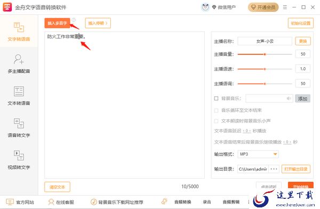Click the 文本语音延迟 seconds stepper value
Screen dimensions: 320x209
click(x=247, y=131)
